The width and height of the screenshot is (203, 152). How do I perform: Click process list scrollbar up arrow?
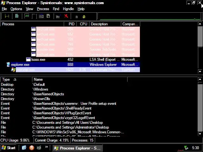pyautogui.click(x=200, y=24)
